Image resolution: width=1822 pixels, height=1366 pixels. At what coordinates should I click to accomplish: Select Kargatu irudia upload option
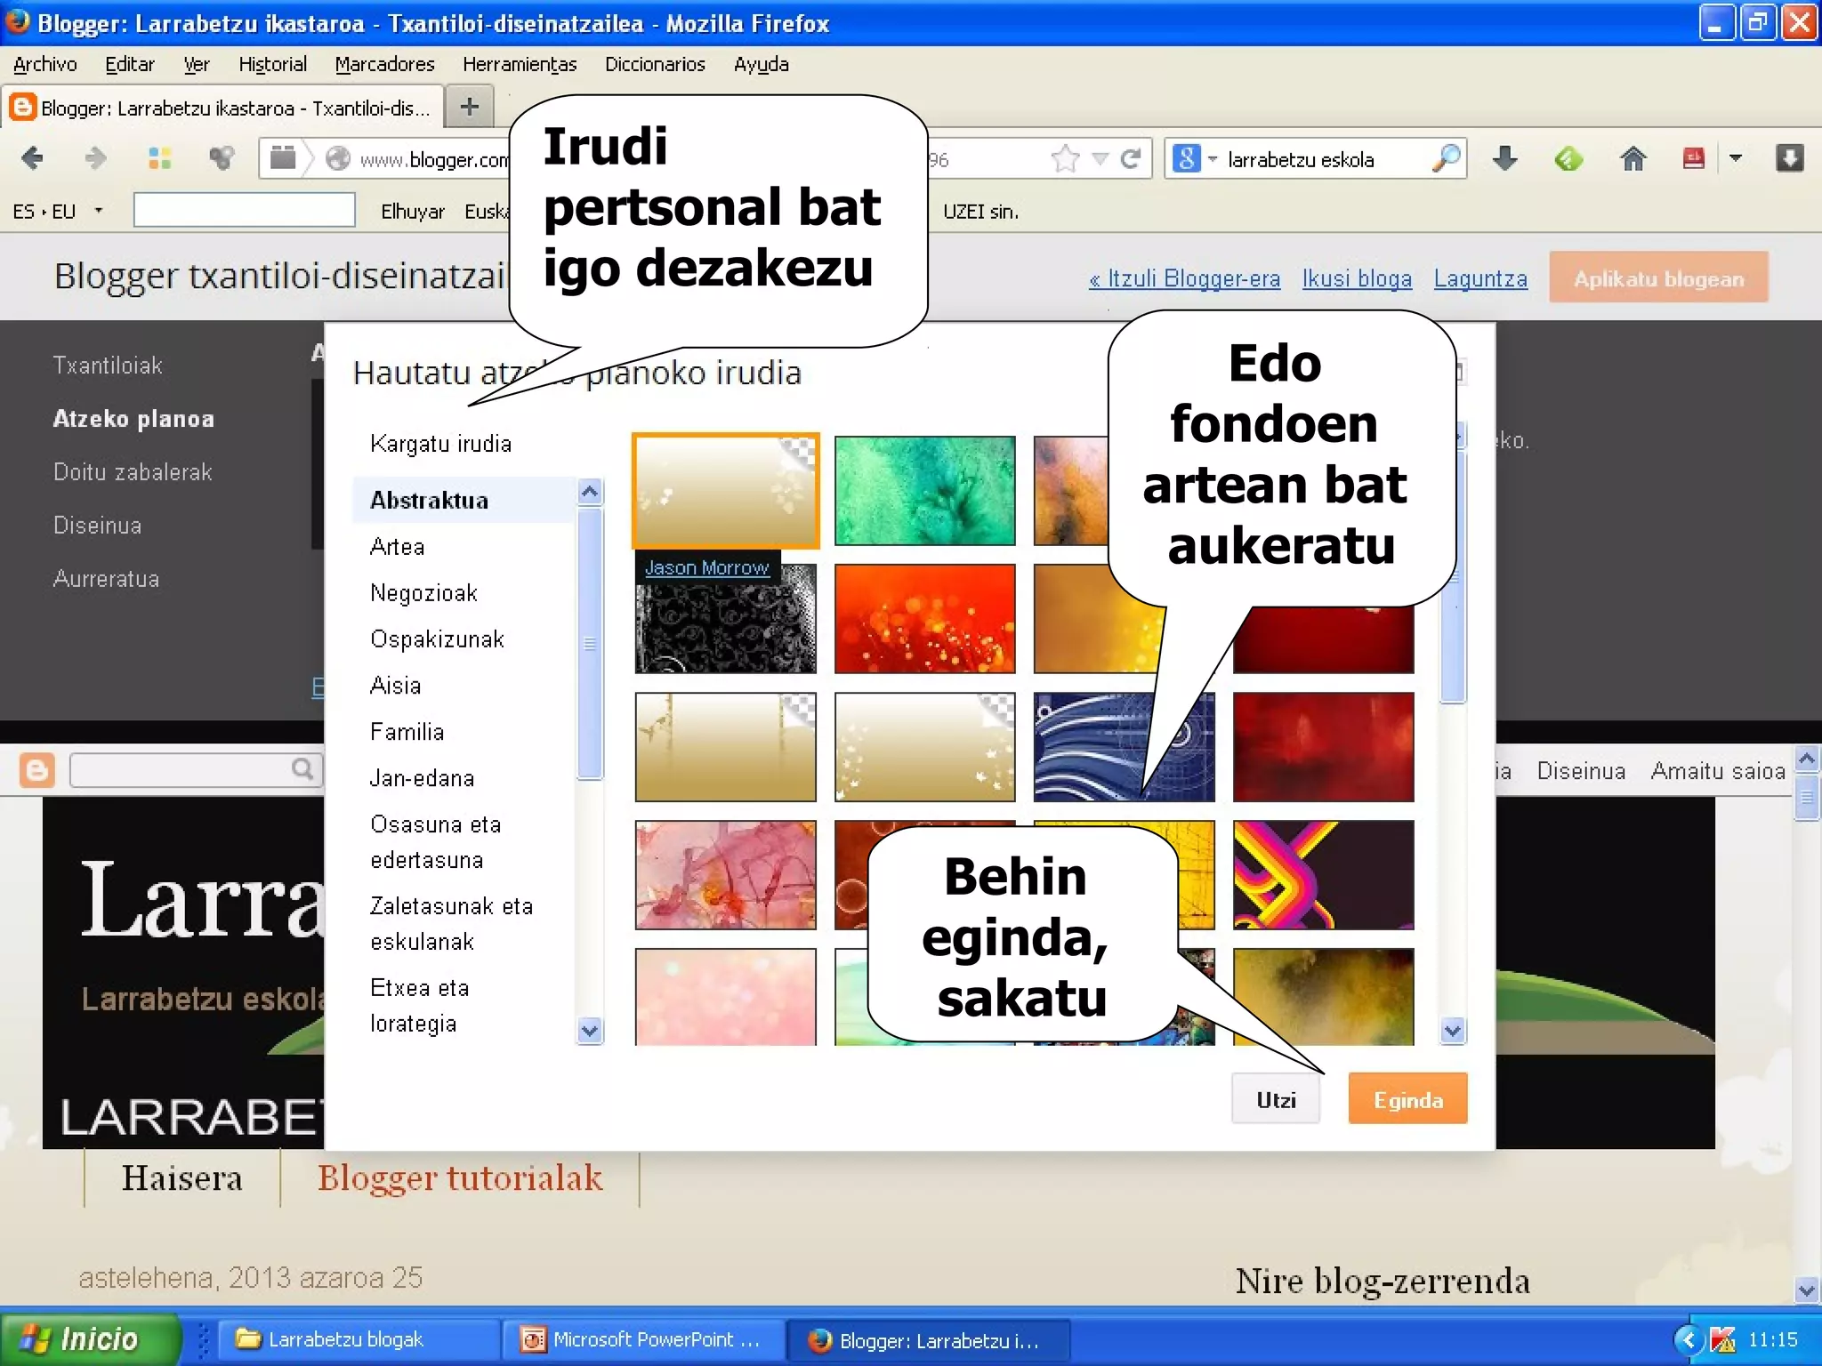click(x=440, y=444)
